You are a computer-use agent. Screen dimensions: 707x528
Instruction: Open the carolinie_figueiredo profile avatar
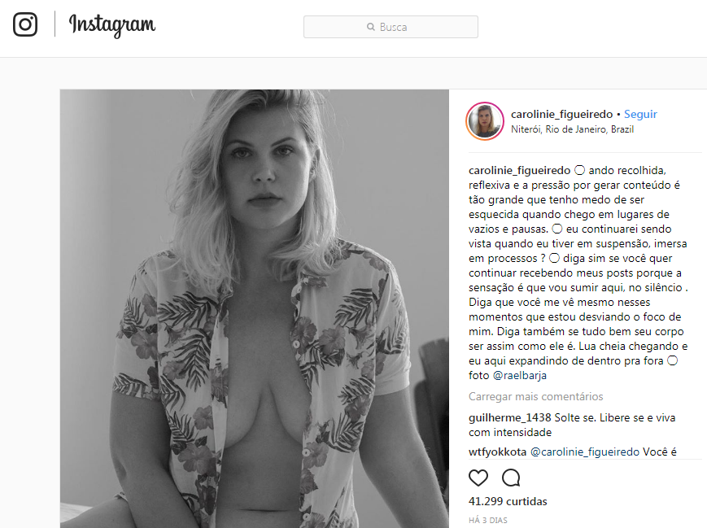(485, 121)
